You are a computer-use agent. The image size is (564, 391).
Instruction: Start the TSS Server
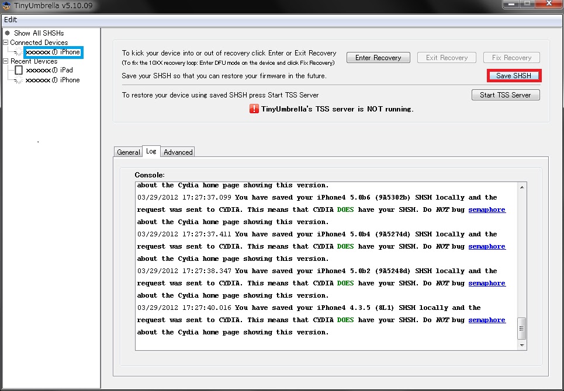[x=506, y=95]
